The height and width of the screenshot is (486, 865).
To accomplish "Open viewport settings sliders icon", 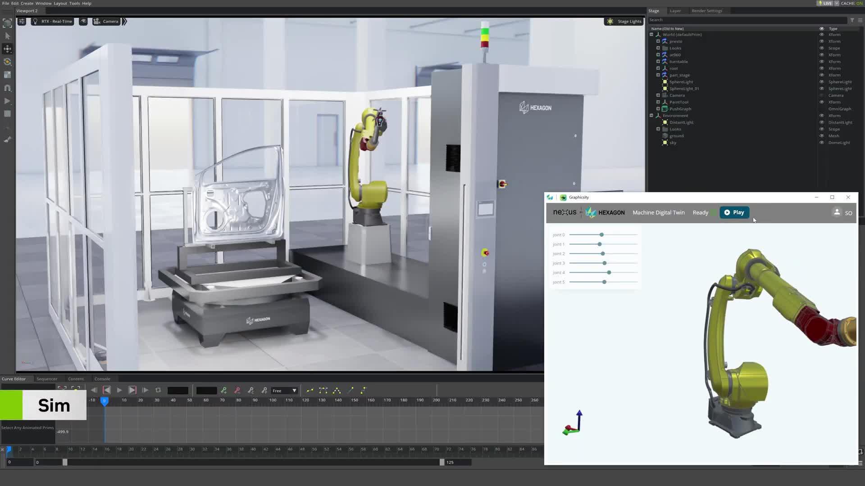I will 21,21.
